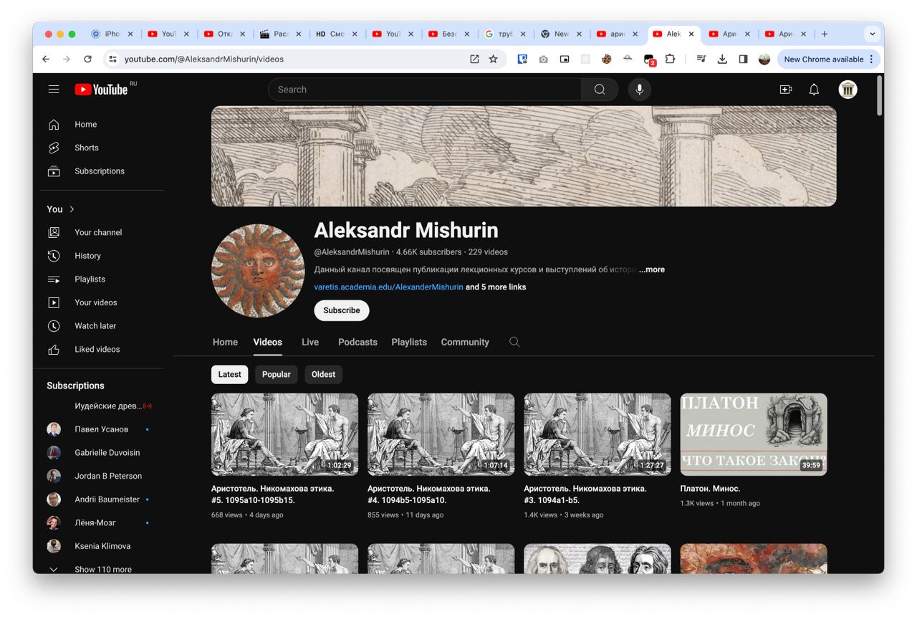Open the tab search dropdown arrow
The width and height of the screenshot is (917, 617).
872,34
